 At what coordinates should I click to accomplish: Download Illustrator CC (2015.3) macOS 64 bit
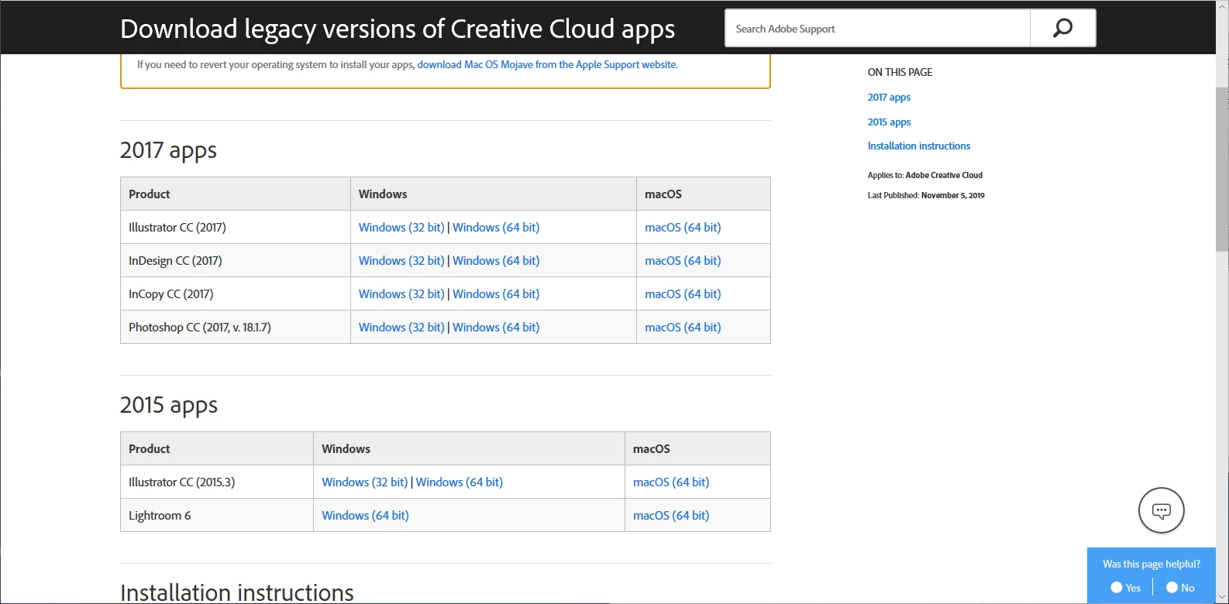(x=671, y=482)
